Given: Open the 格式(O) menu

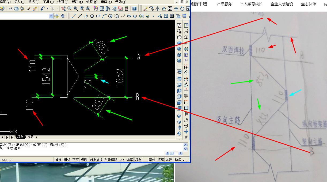Looking at the screenshot, I should click(x=34, y=2).
